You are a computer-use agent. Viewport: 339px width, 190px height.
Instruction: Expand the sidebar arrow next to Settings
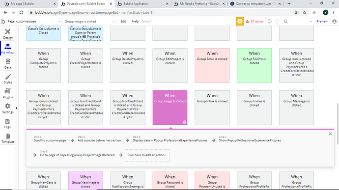(16, 108)
